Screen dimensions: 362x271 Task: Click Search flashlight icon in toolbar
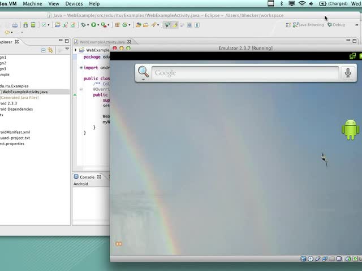[x=153, y=25]
